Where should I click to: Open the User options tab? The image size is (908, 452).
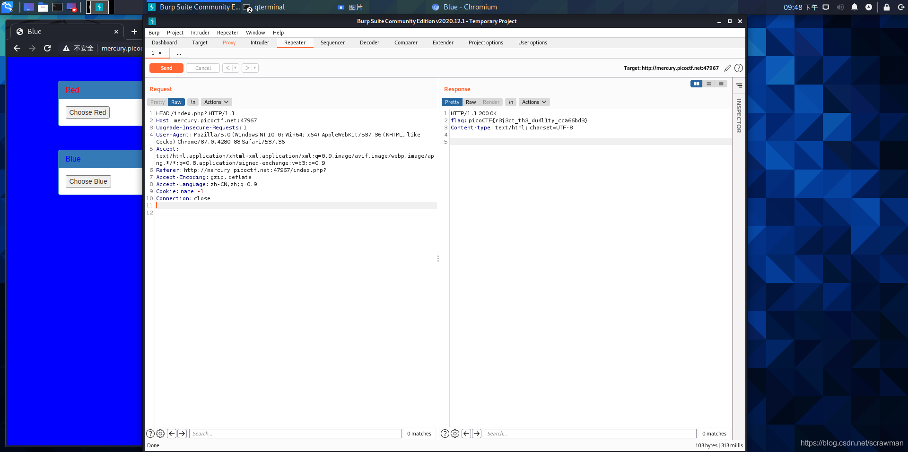click(533, 43)
